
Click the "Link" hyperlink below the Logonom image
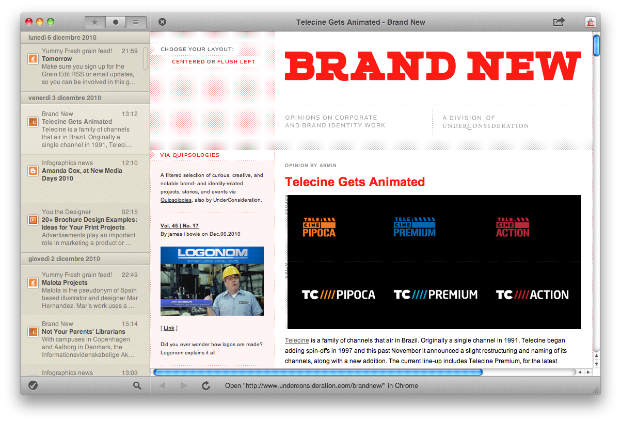(169, 328)
